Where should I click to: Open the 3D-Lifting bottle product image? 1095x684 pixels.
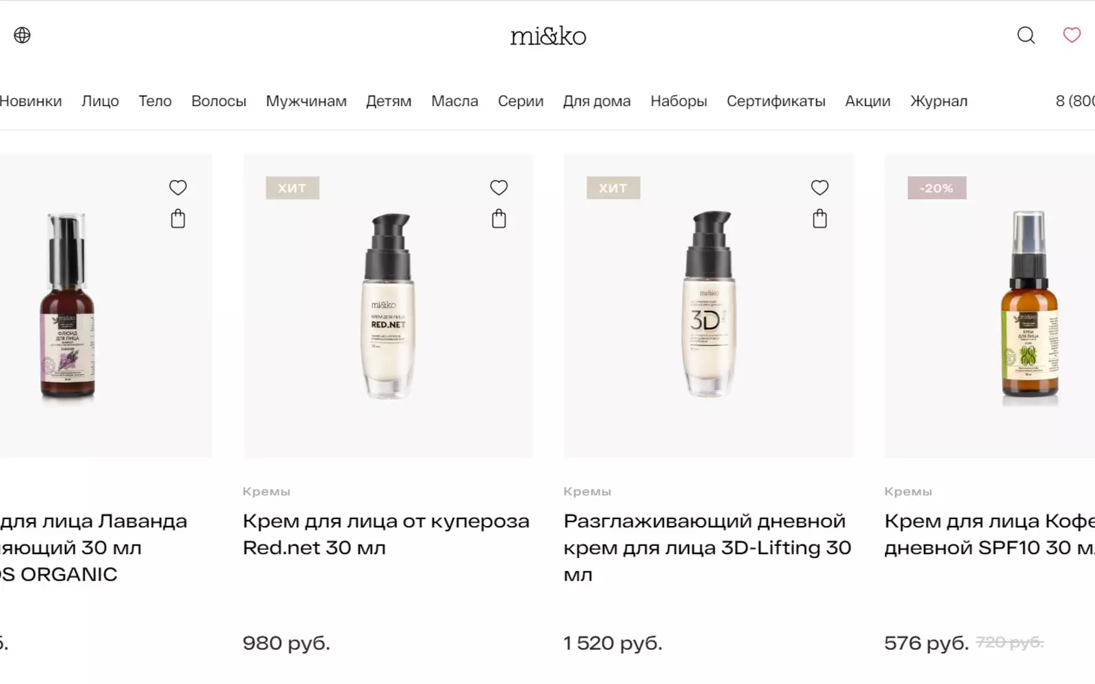[708, 305]
